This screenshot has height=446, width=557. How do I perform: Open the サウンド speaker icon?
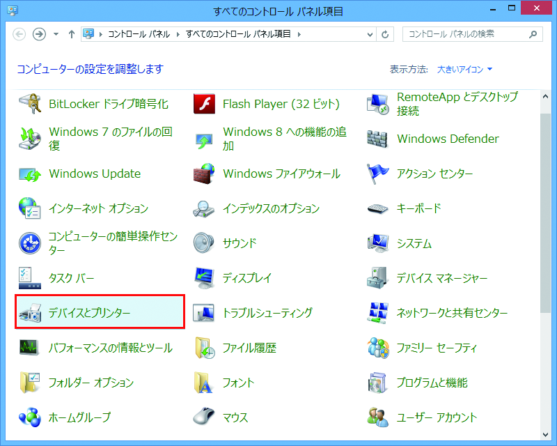click(205, 243)
